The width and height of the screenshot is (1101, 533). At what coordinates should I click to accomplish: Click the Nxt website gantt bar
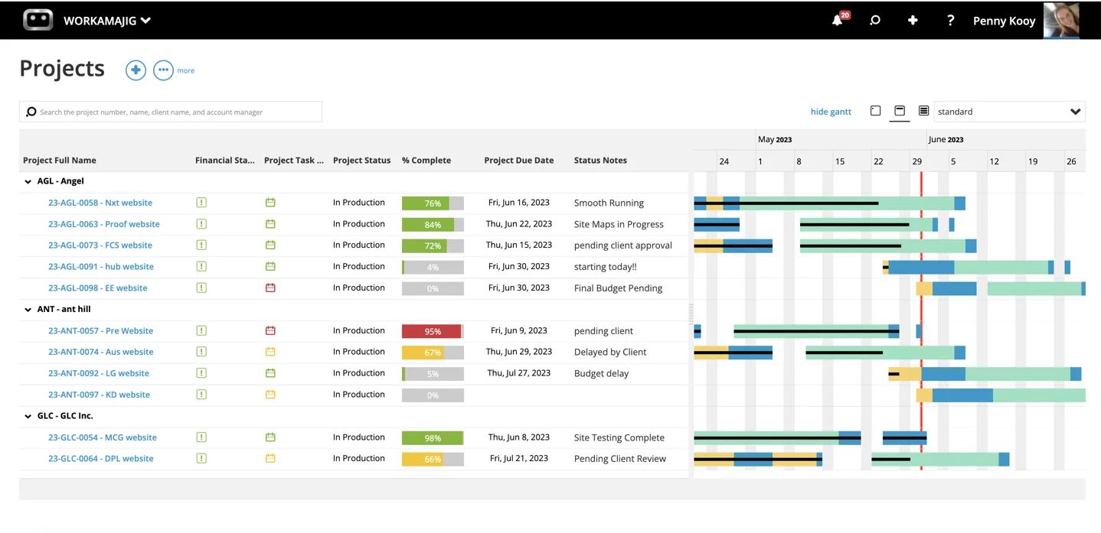coord(829,203)
